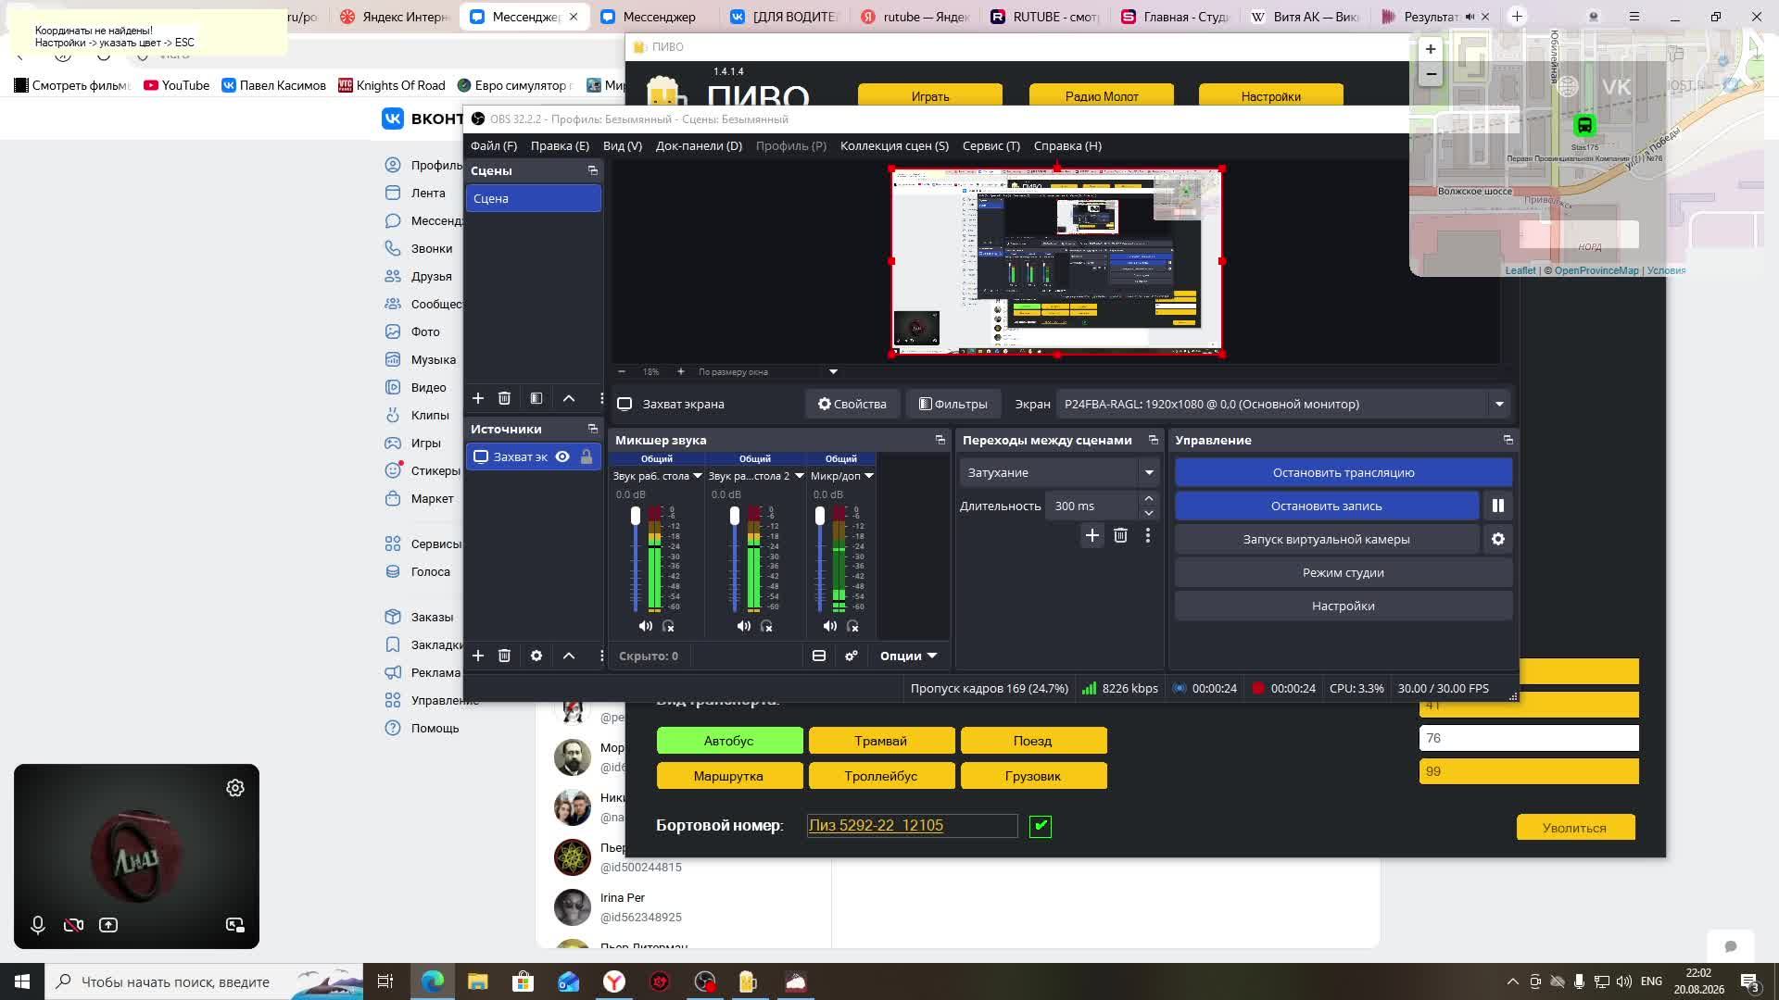This screenshot has height=1000, width=1779.
Task: Share screen in VK call widget
Action: coord(108,925)
